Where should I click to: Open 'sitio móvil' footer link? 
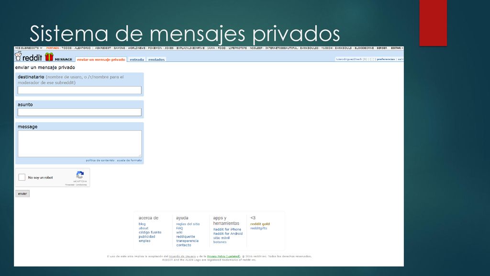click(x=221, y=238)
